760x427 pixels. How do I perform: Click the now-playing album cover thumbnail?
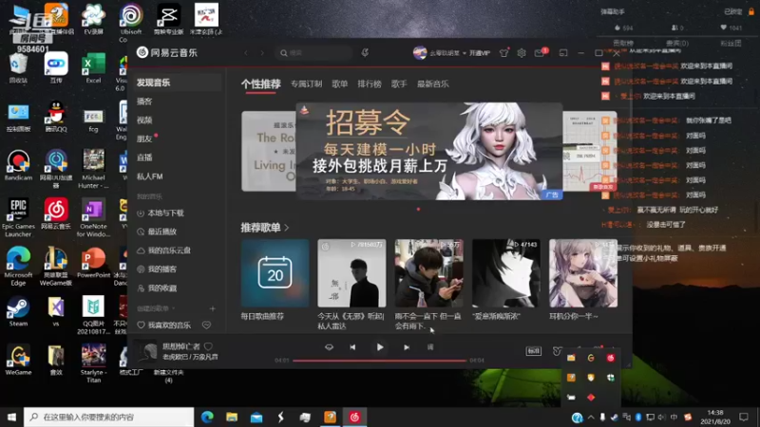point(145,351)
